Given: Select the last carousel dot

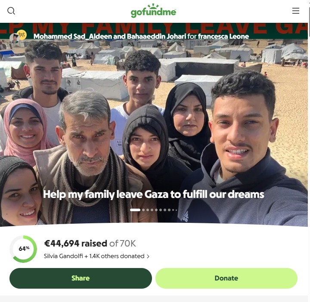Looking at the screenshot, I should pos(177,210).
